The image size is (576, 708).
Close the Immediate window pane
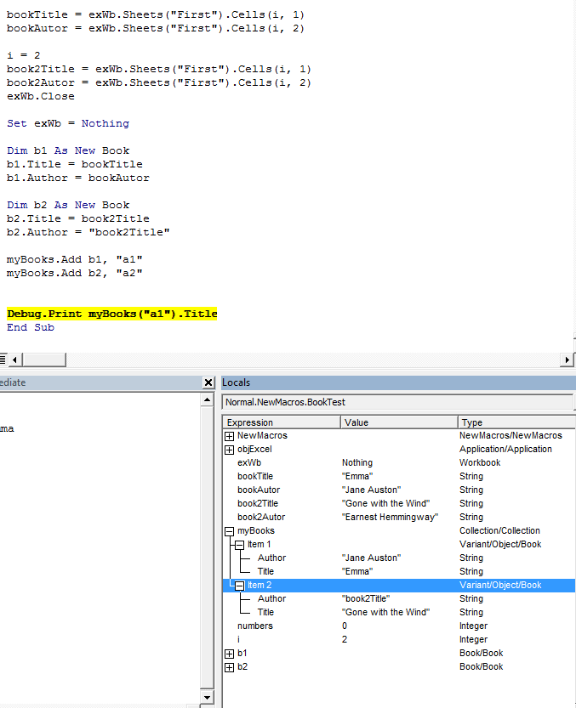tap(208, 383)
